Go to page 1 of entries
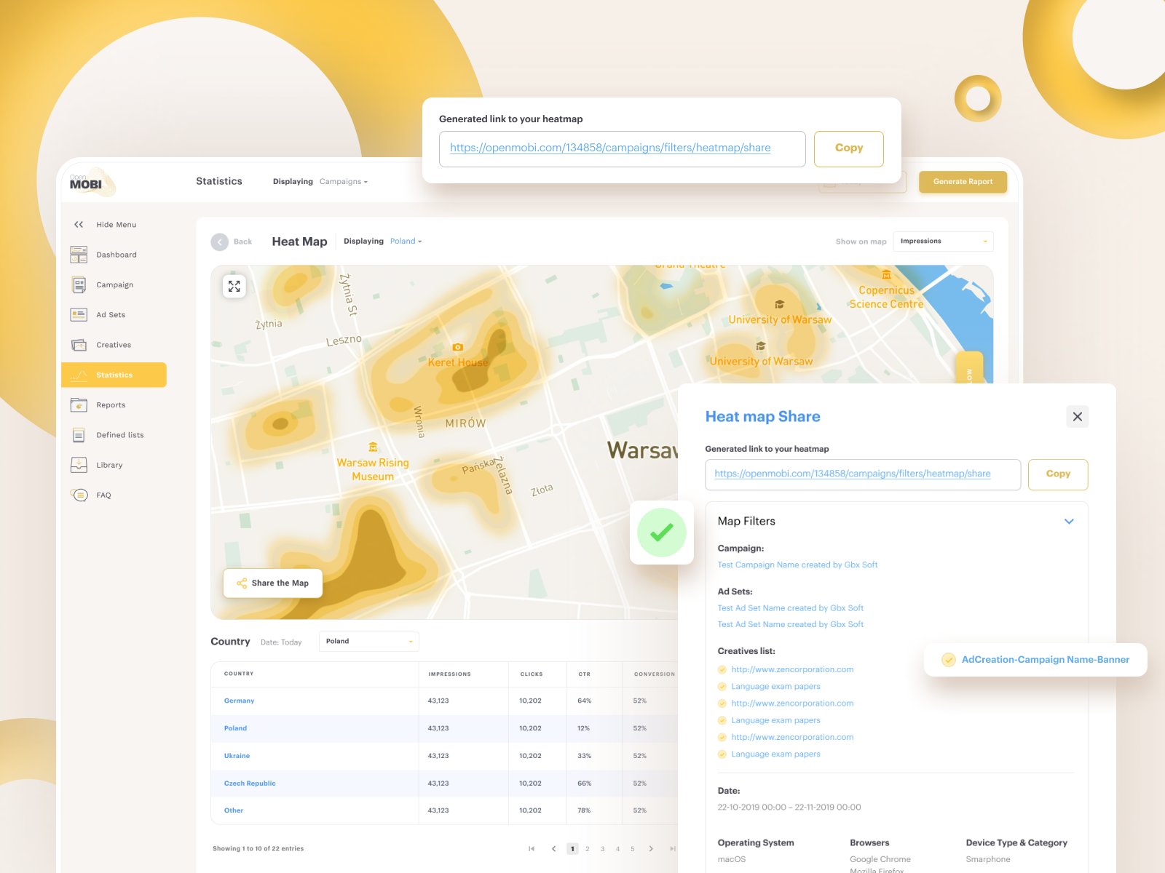The height and width of the screenshot is (873, 1165). [x=573, y=849]
